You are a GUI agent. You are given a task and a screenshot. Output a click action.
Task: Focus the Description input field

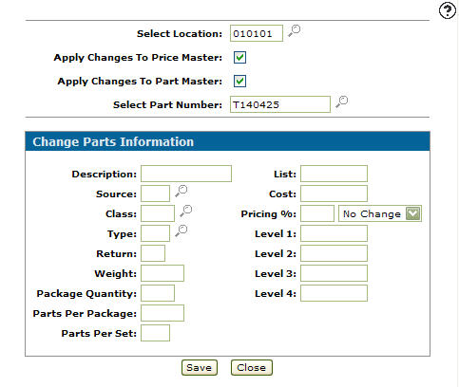(186, 174)
